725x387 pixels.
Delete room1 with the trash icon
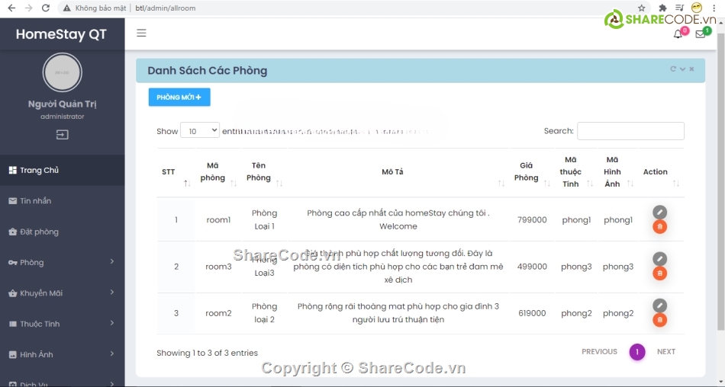(660, 227)
